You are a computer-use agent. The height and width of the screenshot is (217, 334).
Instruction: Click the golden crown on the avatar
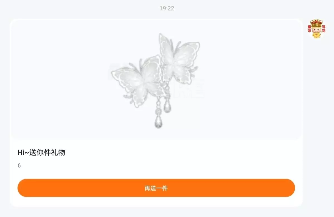pyautogui.click(x=316, y=23)
